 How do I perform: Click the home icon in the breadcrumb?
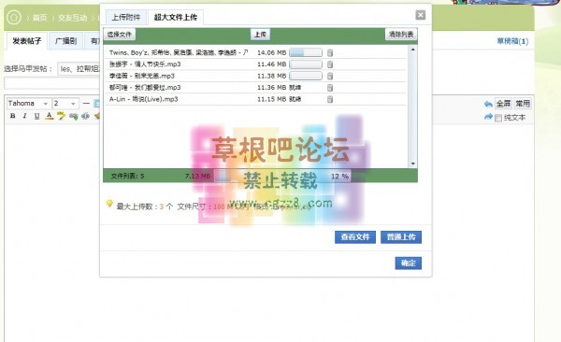(x=14, y=17)
